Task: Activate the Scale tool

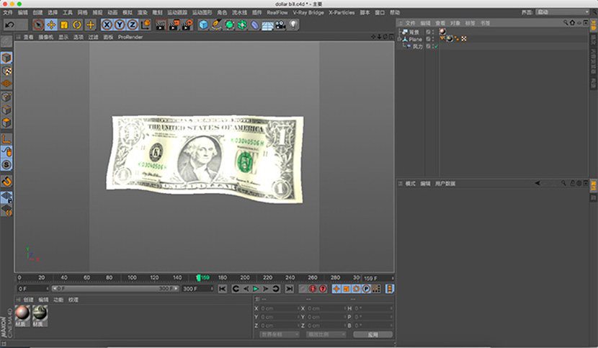Action: click(64, 24)
